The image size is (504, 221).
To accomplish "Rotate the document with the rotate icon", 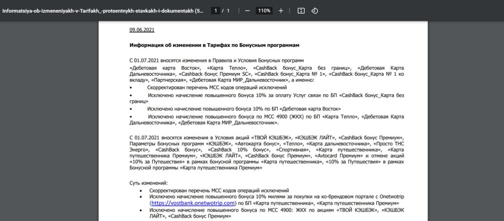I will click(x=315, y=11).
